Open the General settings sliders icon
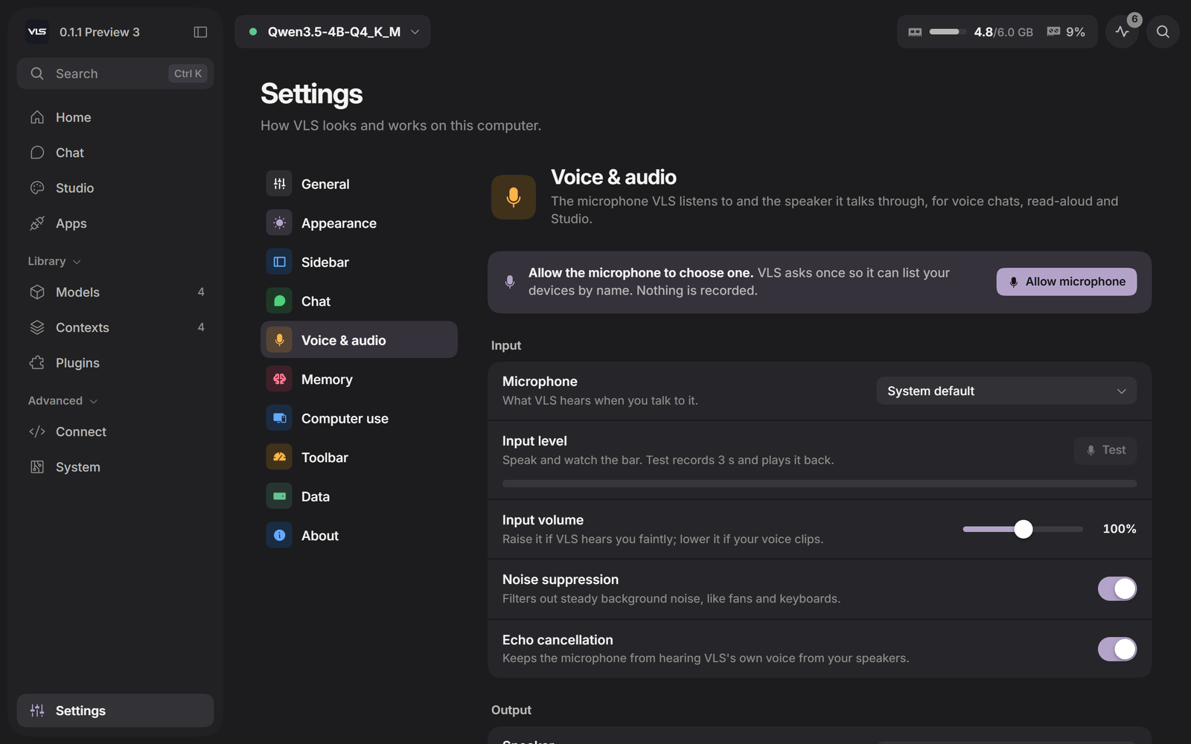This screenshot has height=744, width=1191. 279,184
